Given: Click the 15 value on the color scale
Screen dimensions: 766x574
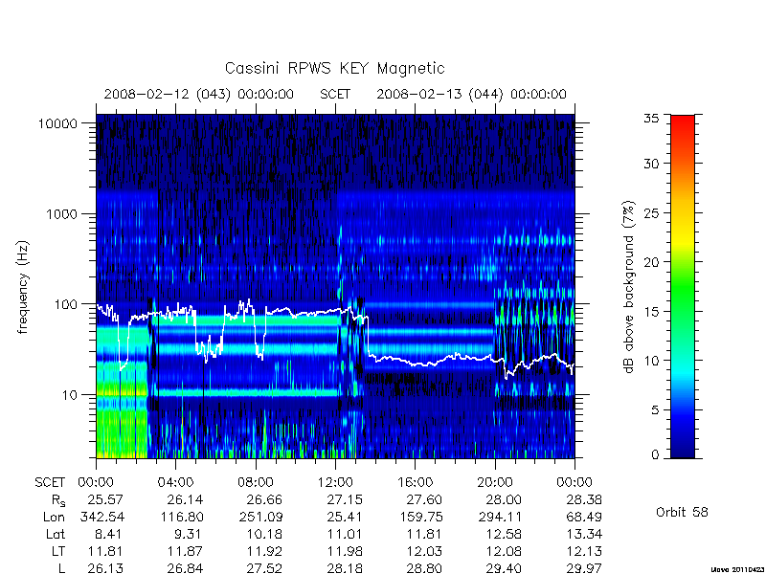Looking at the screenshot, I should click(x=651, y=312).
